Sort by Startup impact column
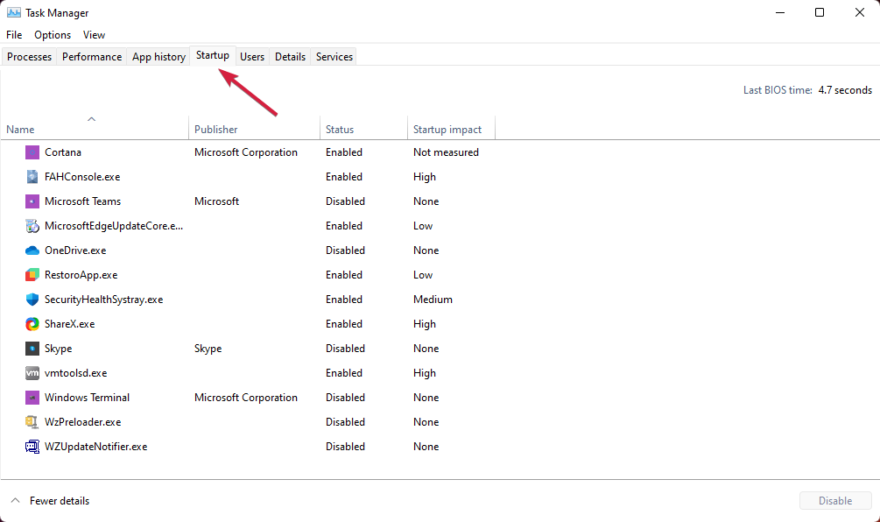 tap(447, 130)
